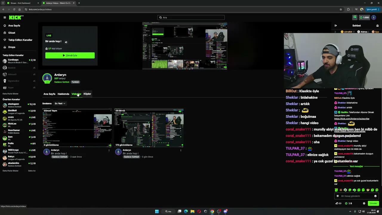Open NoorGamer recommended channel

click(x=19, y=131)
